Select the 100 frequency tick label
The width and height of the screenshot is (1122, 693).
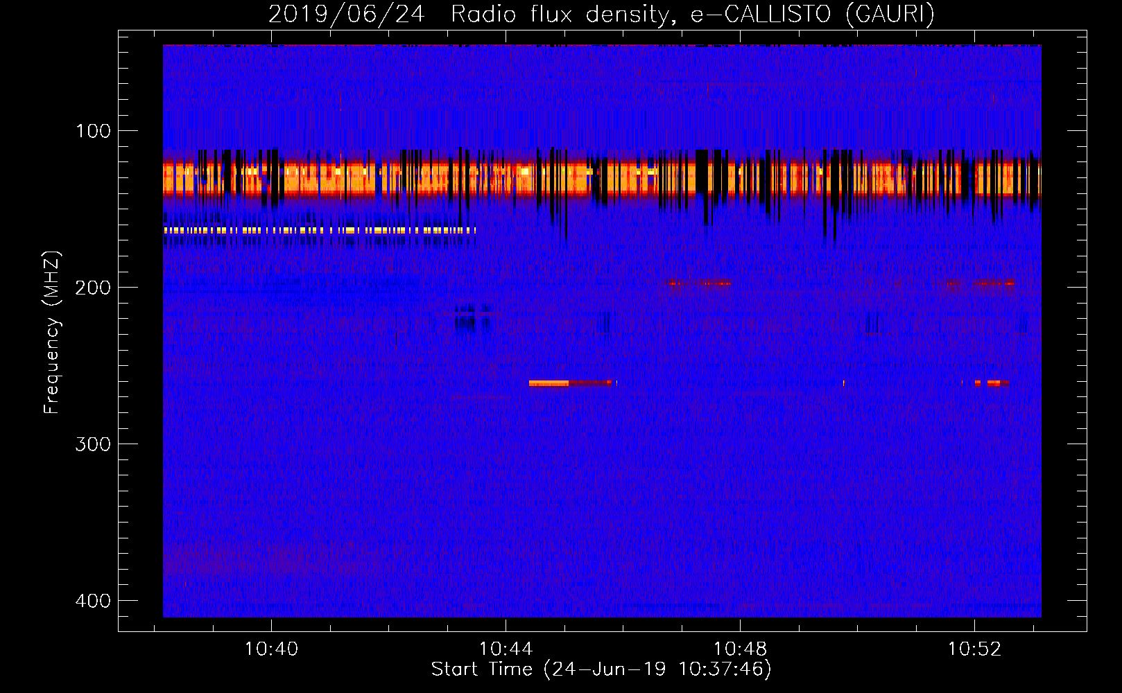[x=93, y=131]
